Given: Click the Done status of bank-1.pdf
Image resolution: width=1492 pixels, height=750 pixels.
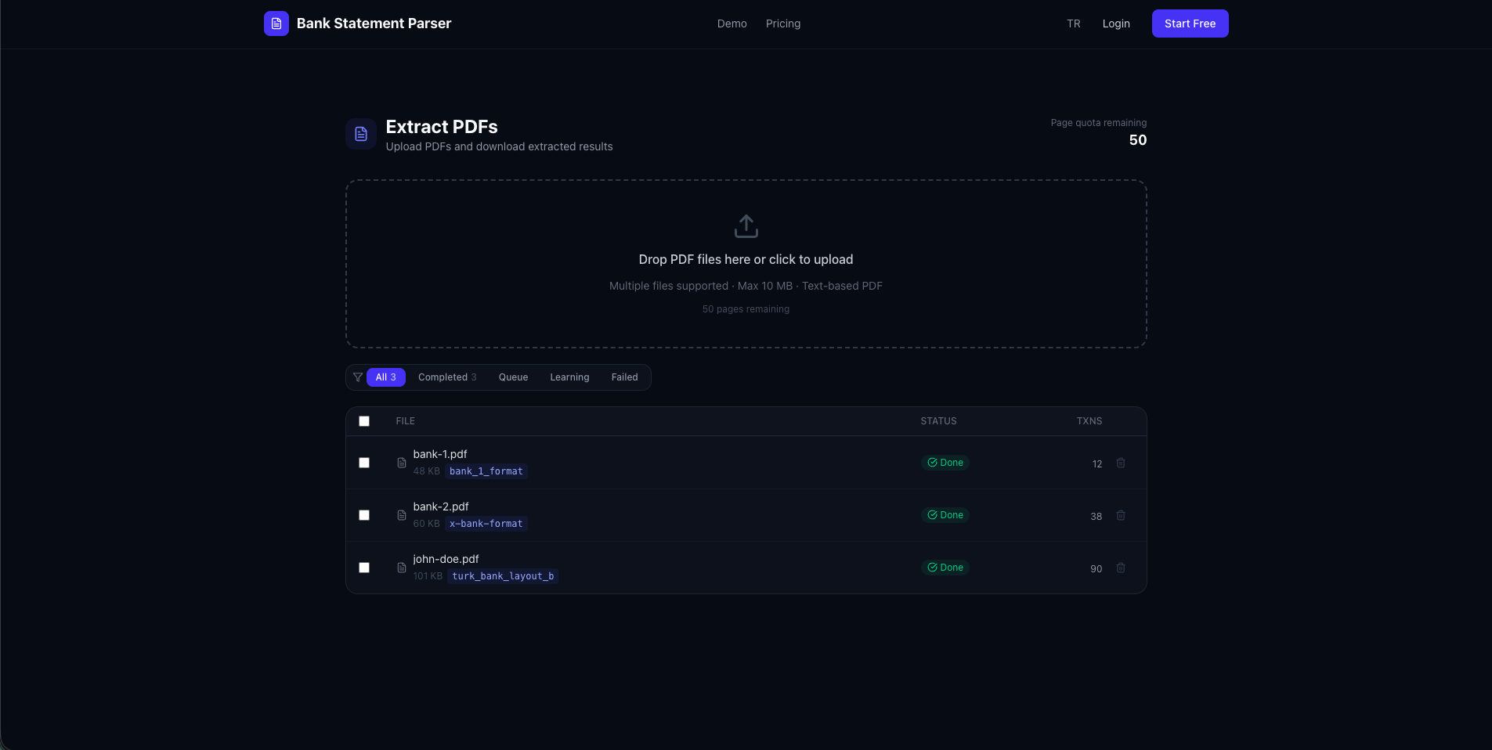Looking at the screenshot, I should coord(945,463).
